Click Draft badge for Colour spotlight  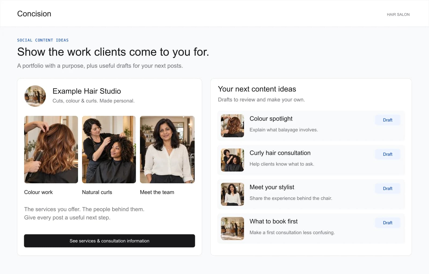pos(387,120)
